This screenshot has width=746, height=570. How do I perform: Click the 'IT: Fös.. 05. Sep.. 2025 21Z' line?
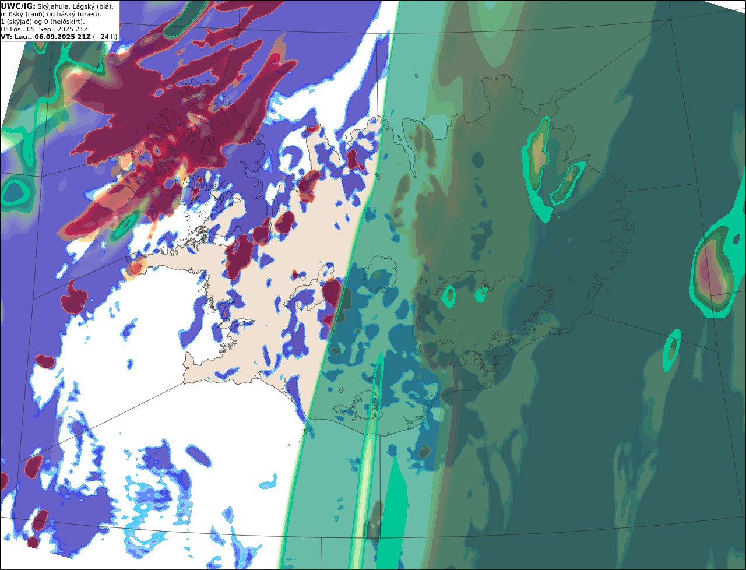click(x=44, y=29)
